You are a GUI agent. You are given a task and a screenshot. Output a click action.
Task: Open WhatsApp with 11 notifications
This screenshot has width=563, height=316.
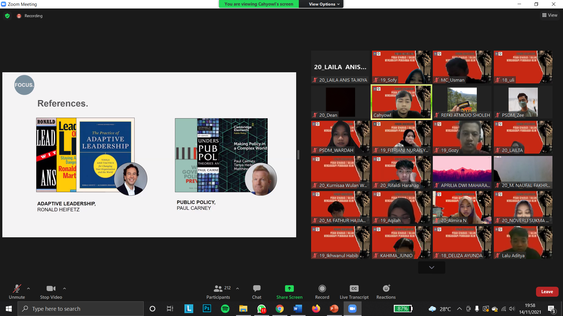coord(262,309)
